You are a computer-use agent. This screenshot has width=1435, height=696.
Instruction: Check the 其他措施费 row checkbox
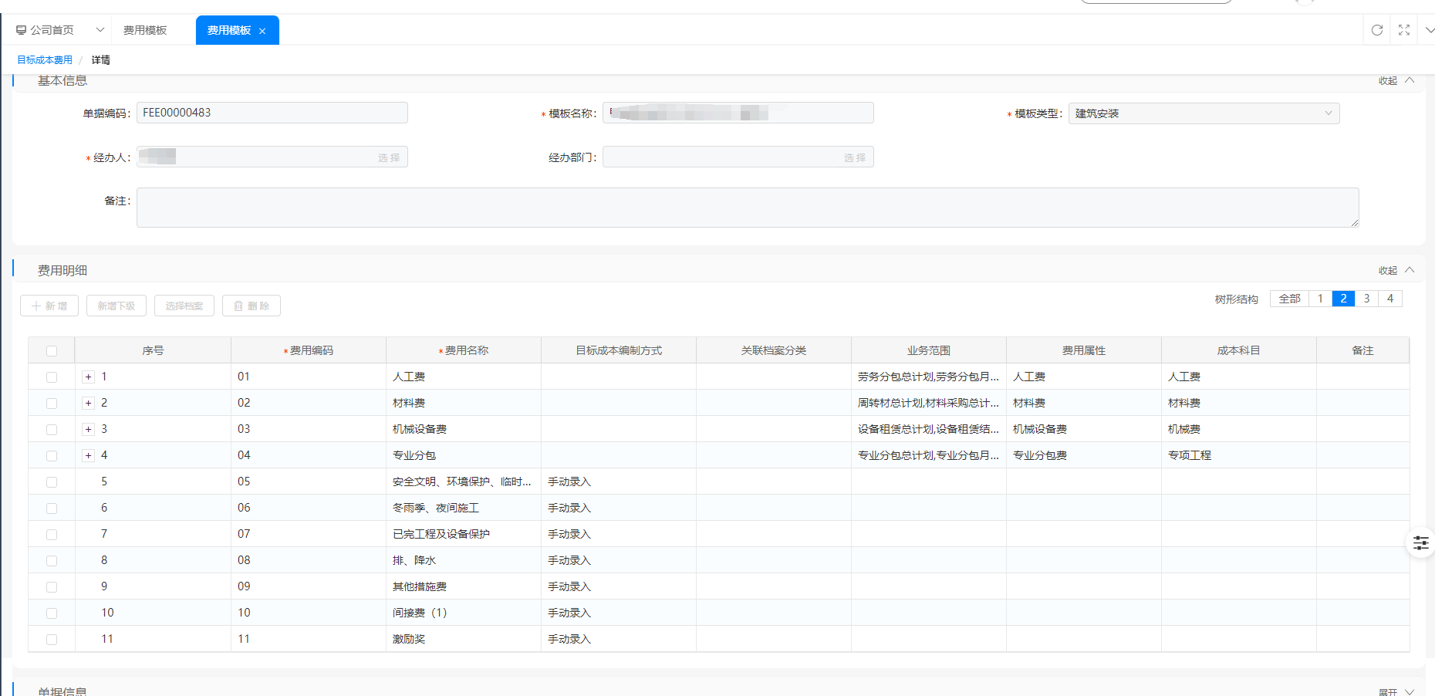[x=52, y=587]
